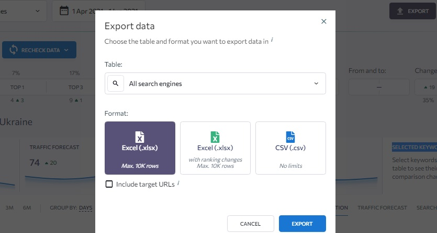Select the 6M time range
The height and width of the screenshot is (233, 437).
[x=27, y=207]
